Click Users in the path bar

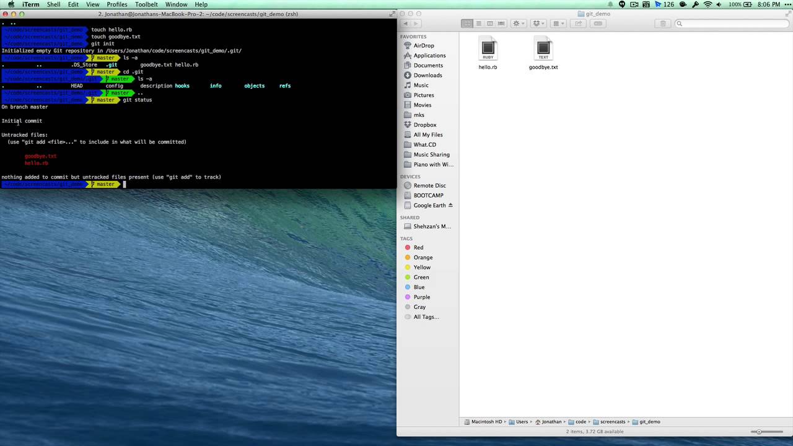519,422
